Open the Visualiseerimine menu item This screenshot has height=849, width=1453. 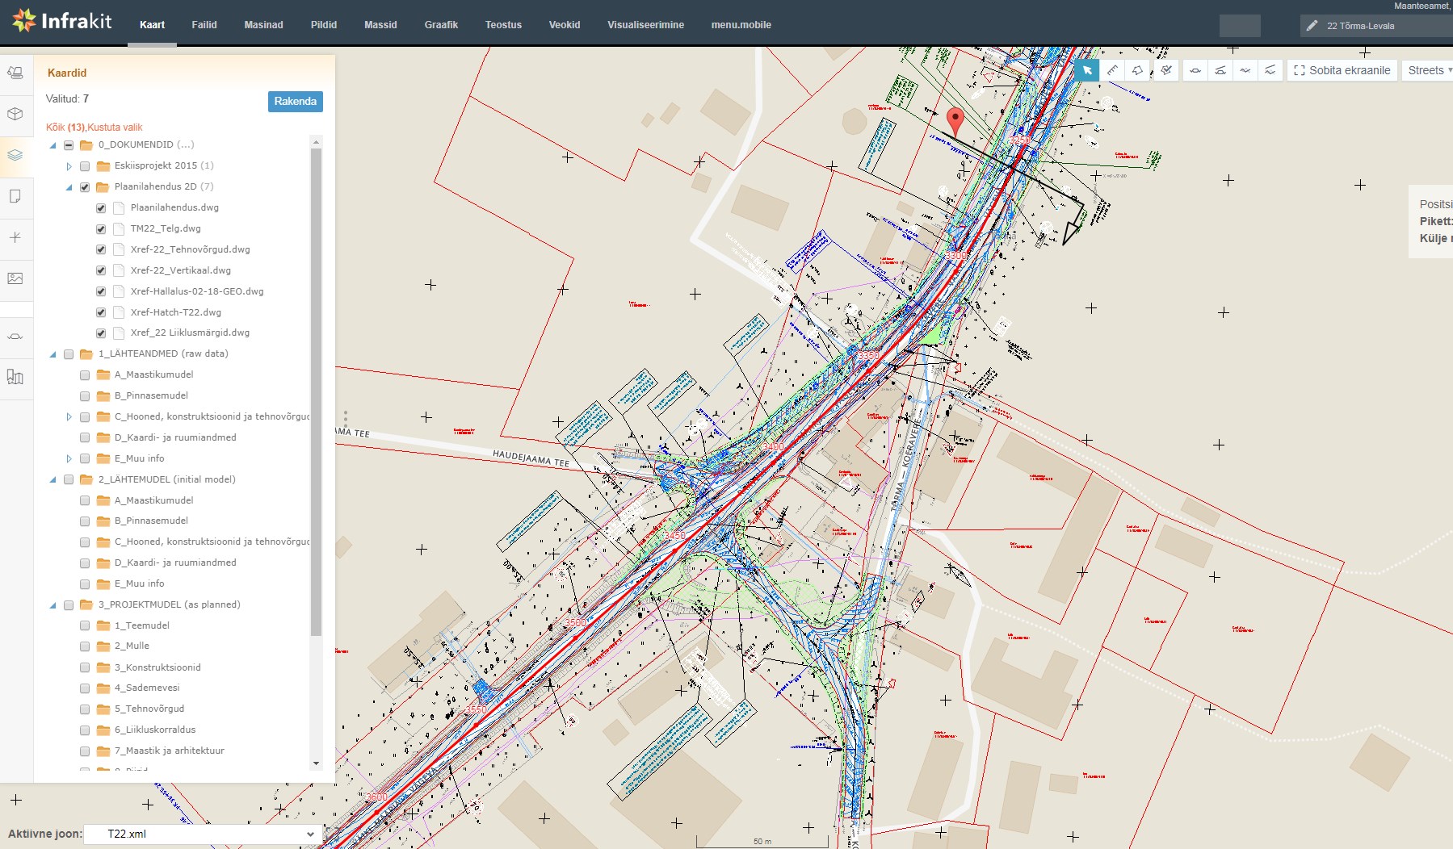pos(645,25)
